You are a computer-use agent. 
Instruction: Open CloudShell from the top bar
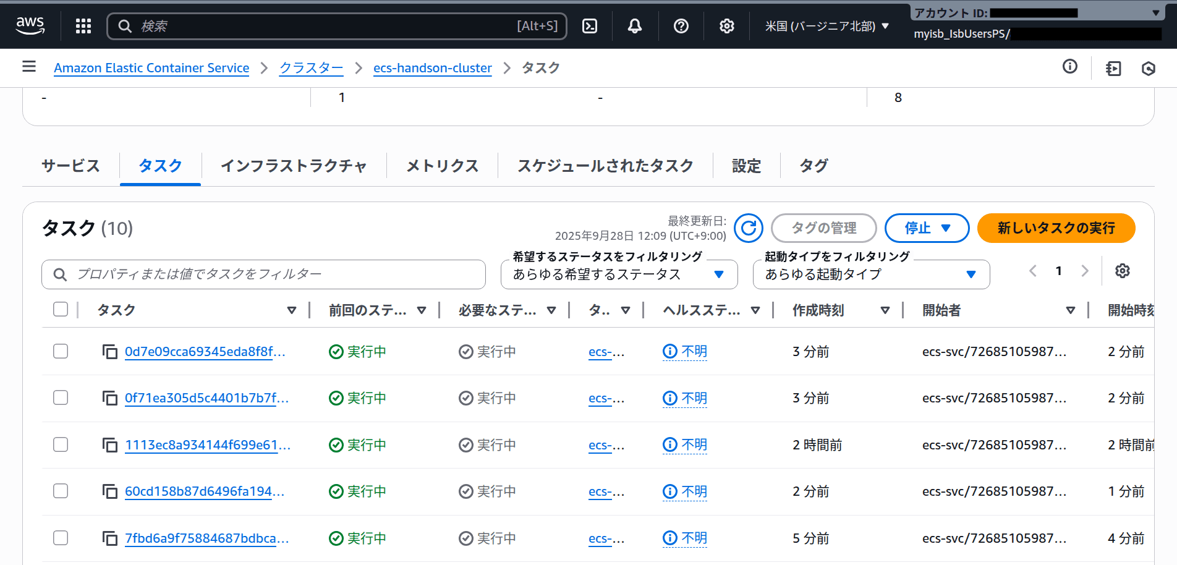tap(589, 26)
